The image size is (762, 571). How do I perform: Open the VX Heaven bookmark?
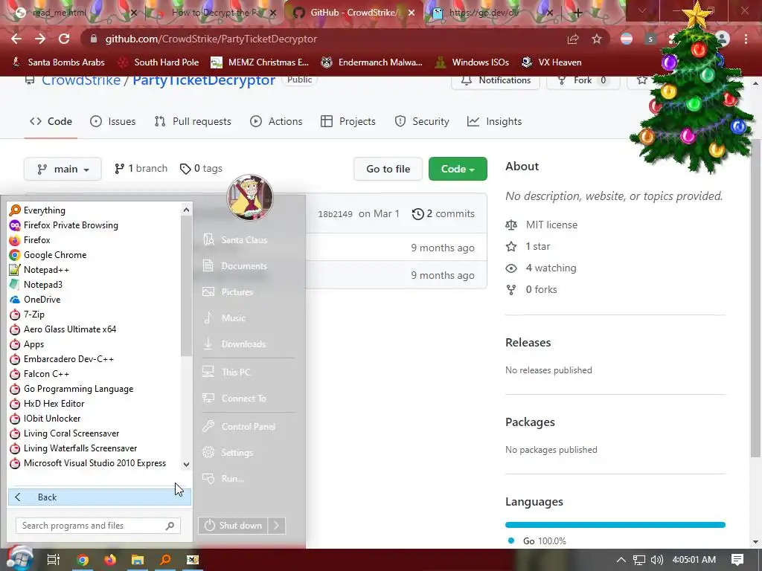coord(551,62)
